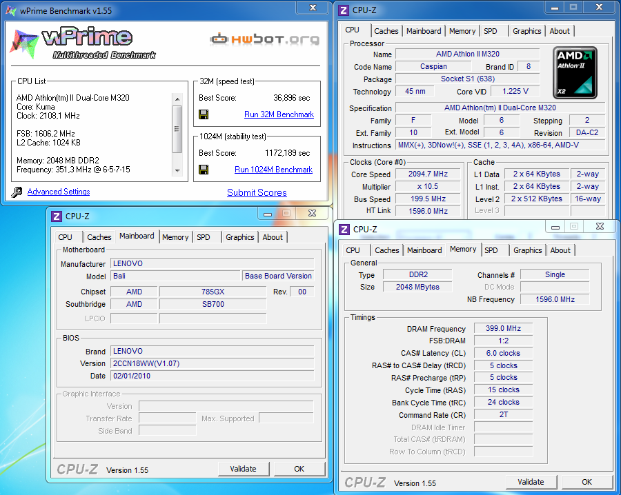The width and height of the screenshot is (621, 495).
Task: Click the hwbot.org logo
Action: [264, 39]
